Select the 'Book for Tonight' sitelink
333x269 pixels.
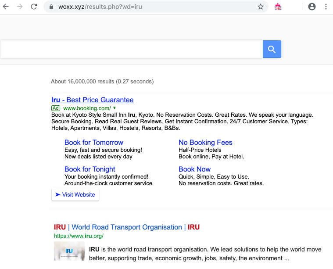tap(90, 169)
